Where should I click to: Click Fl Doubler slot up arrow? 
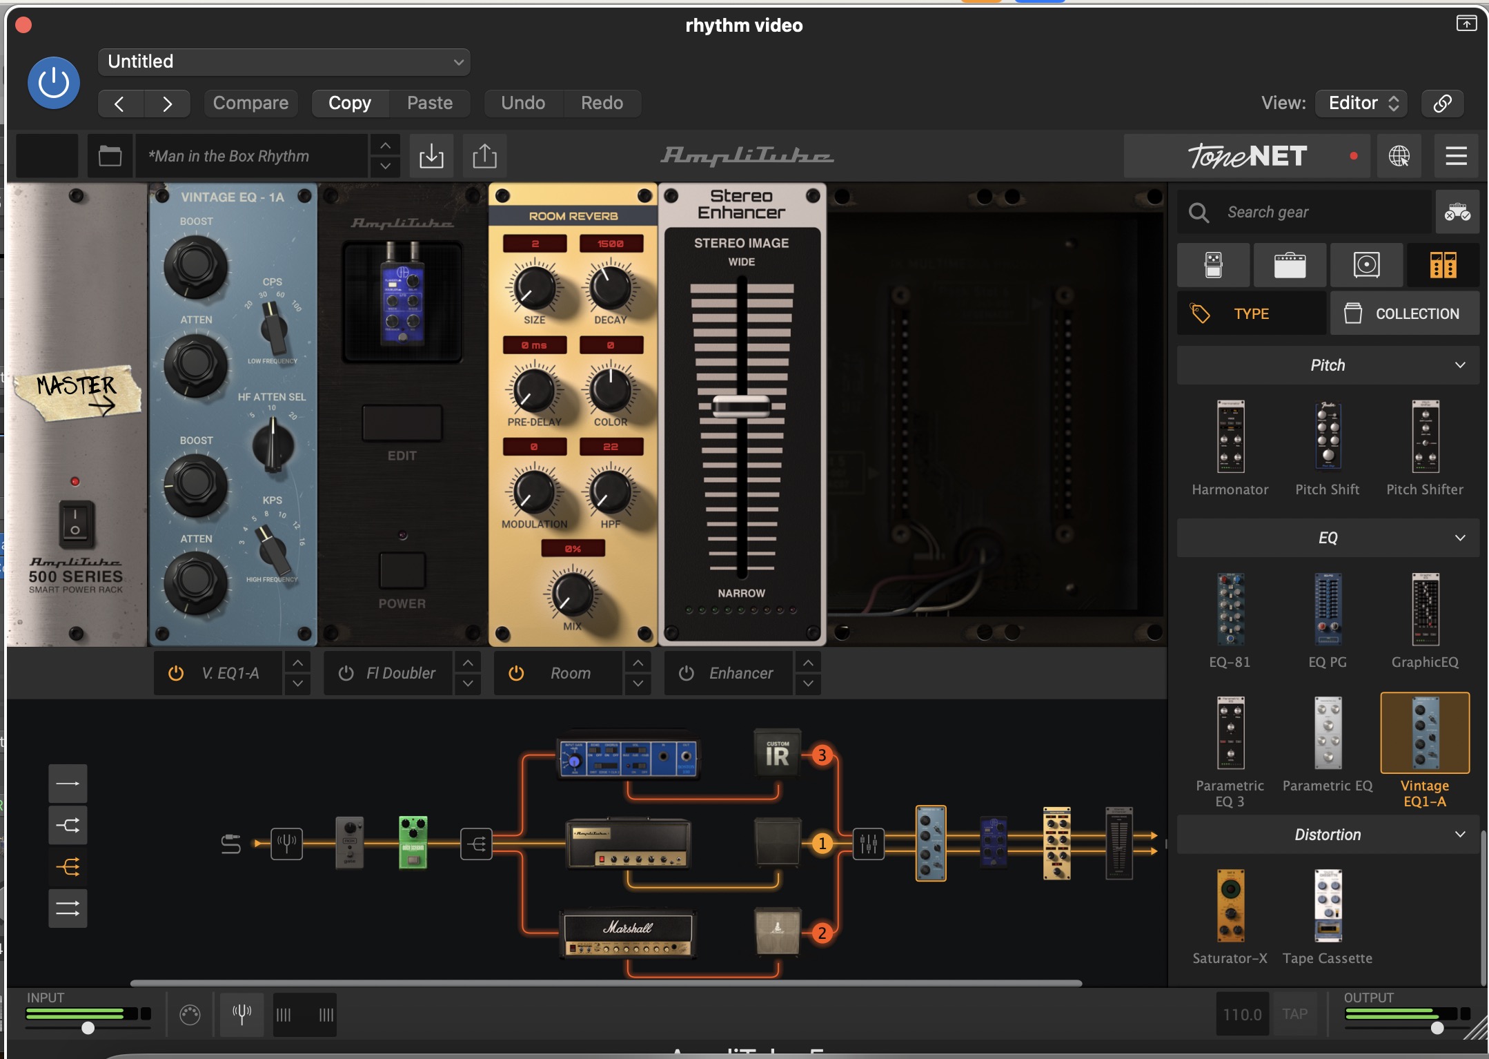pos(468,663)
